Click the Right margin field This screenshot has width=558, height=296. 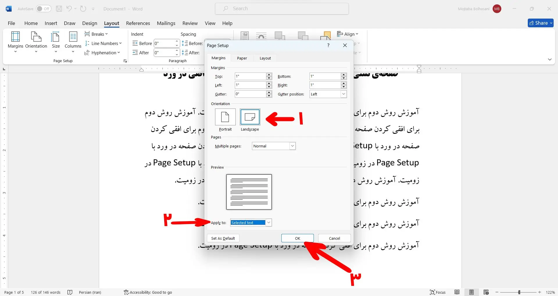325,85
